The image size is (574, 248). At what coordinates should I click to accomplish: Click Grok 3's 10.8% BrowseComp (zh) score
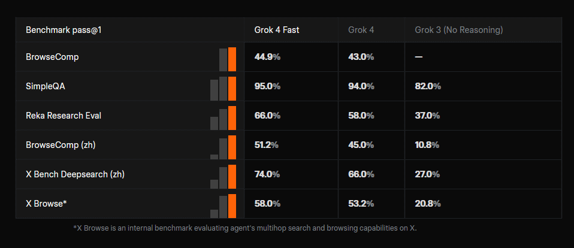pyautogui.click(x=427, y=145)
